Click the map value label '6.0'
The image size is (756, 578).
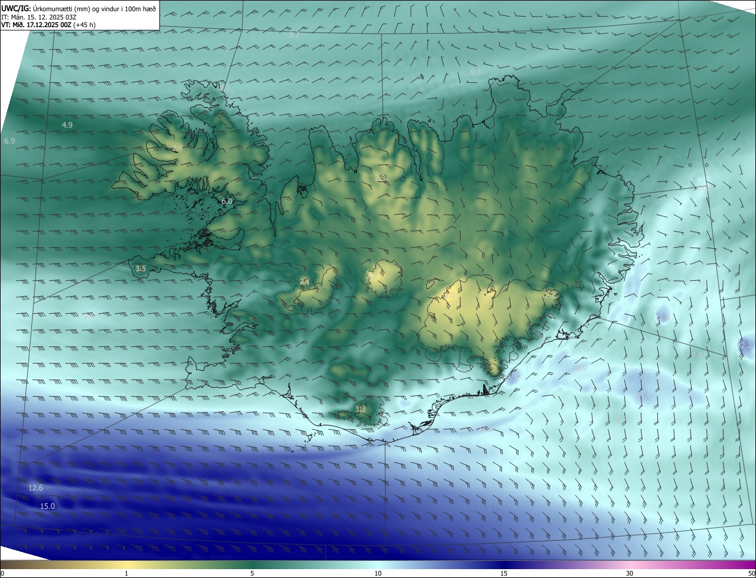(x=227, y=202)
